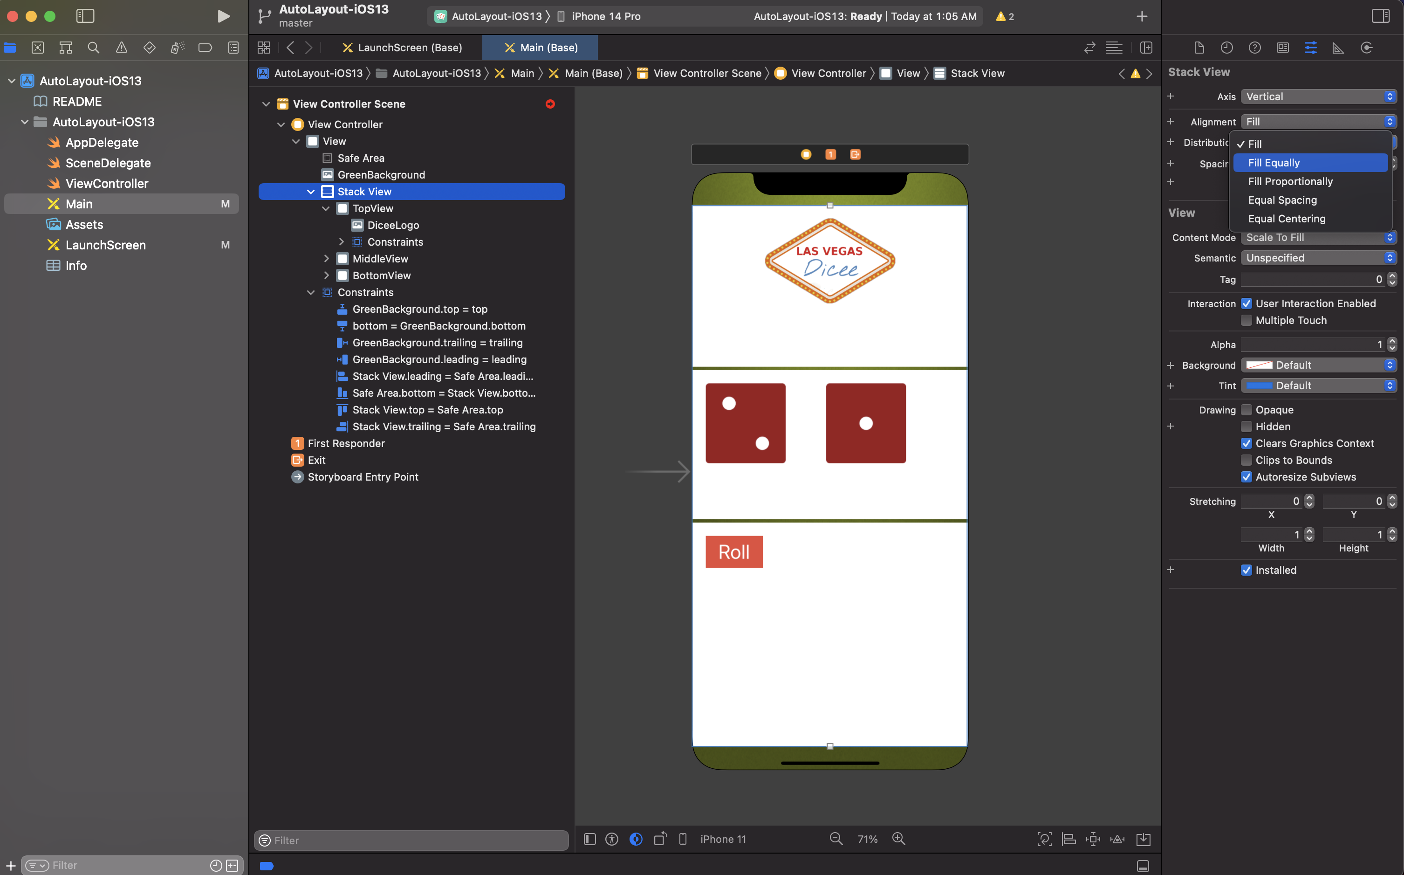1404x875 pixels.
Task: Open the Connections inspector icon
Action: point(1366,48)
